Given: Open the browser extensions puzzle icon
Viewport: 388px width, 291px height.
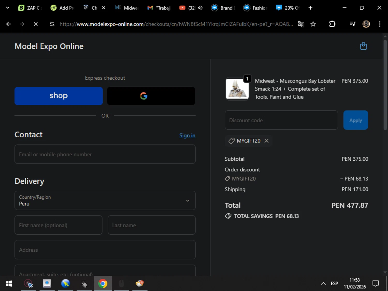Looking at the screenshot, I should [x=332, y=24].
